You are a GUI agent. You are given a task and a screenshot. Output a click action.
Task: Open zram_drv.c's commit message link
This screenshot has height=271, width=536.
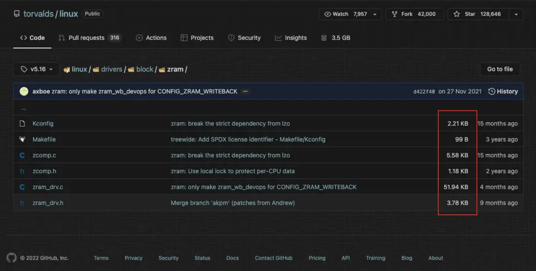point(264,188)
